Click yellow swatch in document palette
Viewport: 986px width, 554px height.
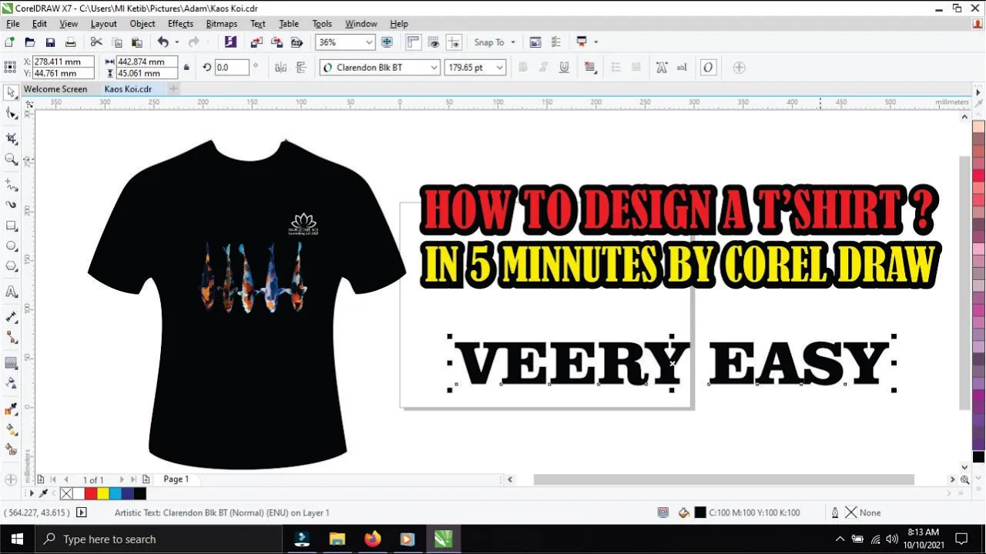coord(102,493)
